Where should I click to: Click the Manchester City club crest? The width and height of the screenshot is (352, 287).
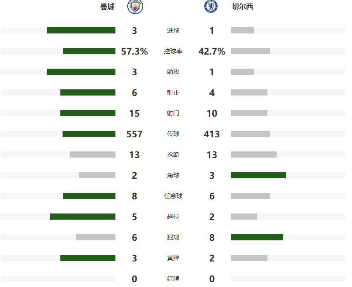click(x=135, y=7)
